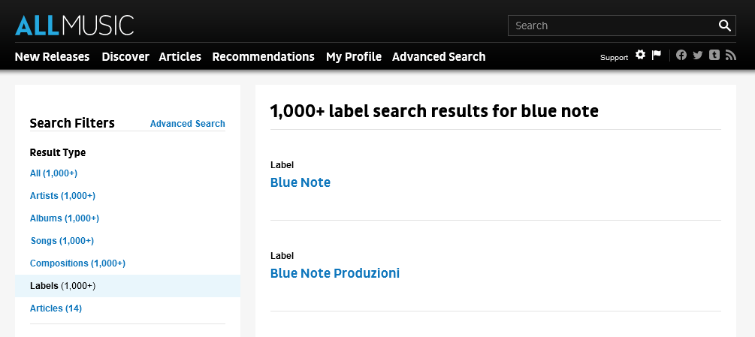755x337 pixels.
Task: Click the flag icon in header
Action: tap(656, 55)
